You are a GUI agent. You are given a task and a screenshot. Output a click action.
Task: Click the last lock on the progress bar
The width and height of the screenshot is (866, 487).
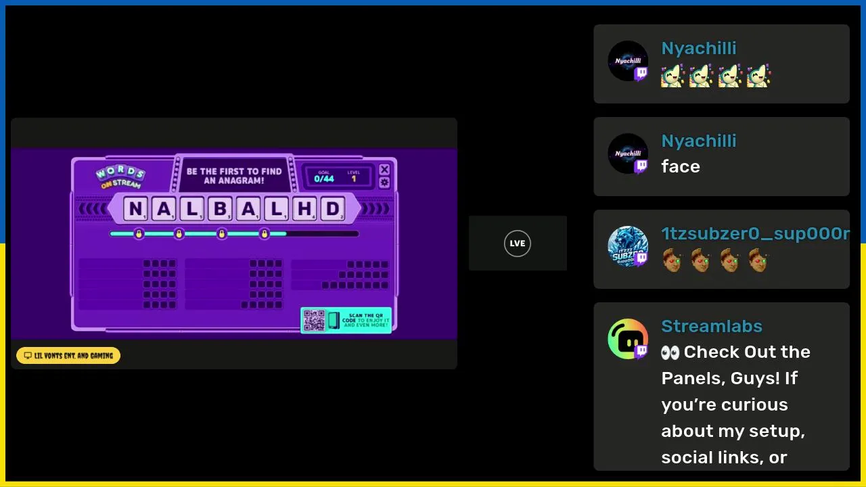[265, 234]
